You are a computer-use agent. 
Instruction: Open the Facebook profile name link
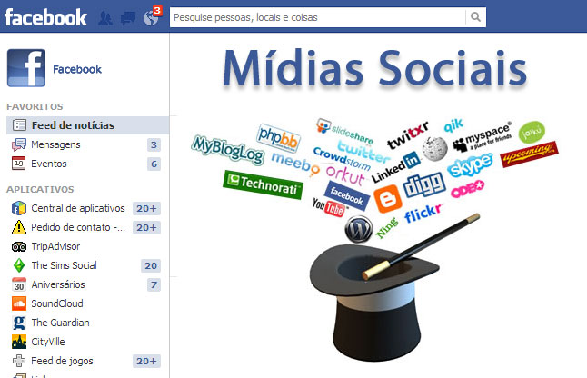(77, 69)
